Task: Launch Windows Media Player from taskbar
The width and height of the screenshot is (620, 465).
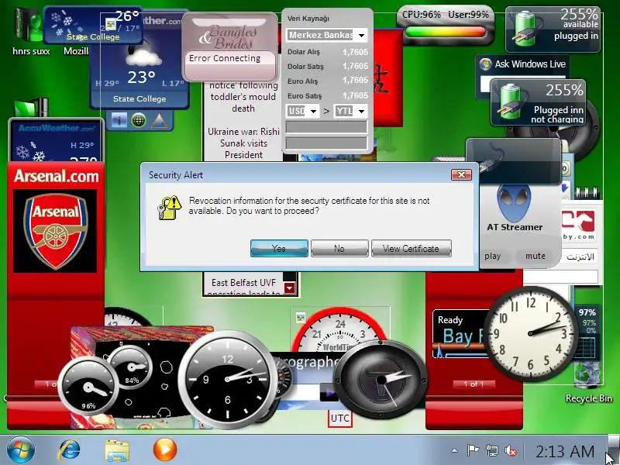Action: (x=165, y=449)
